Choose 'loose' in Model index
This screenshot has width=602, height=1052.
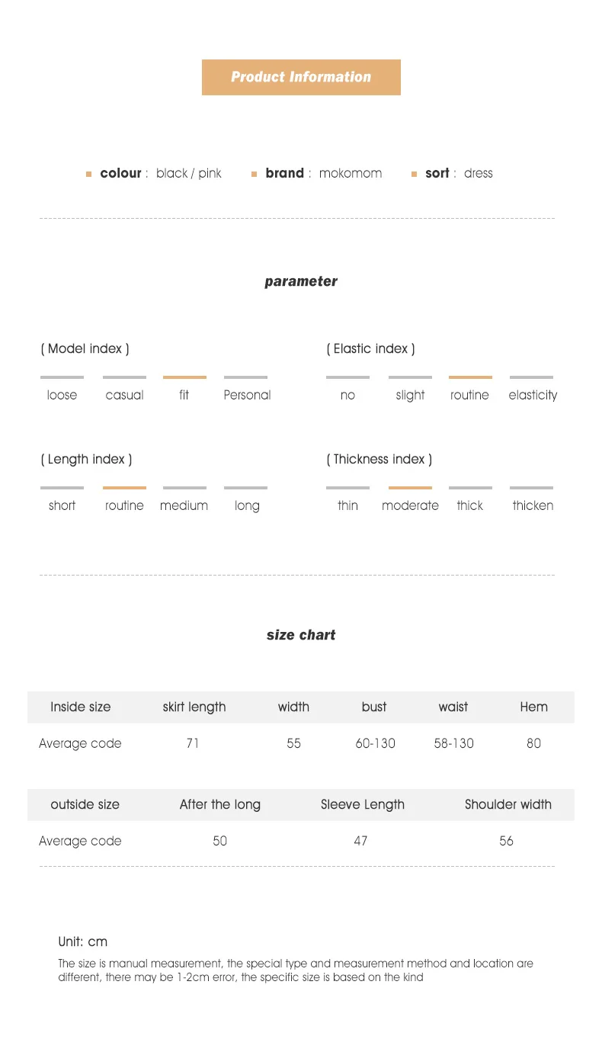[x=62, y=395]
